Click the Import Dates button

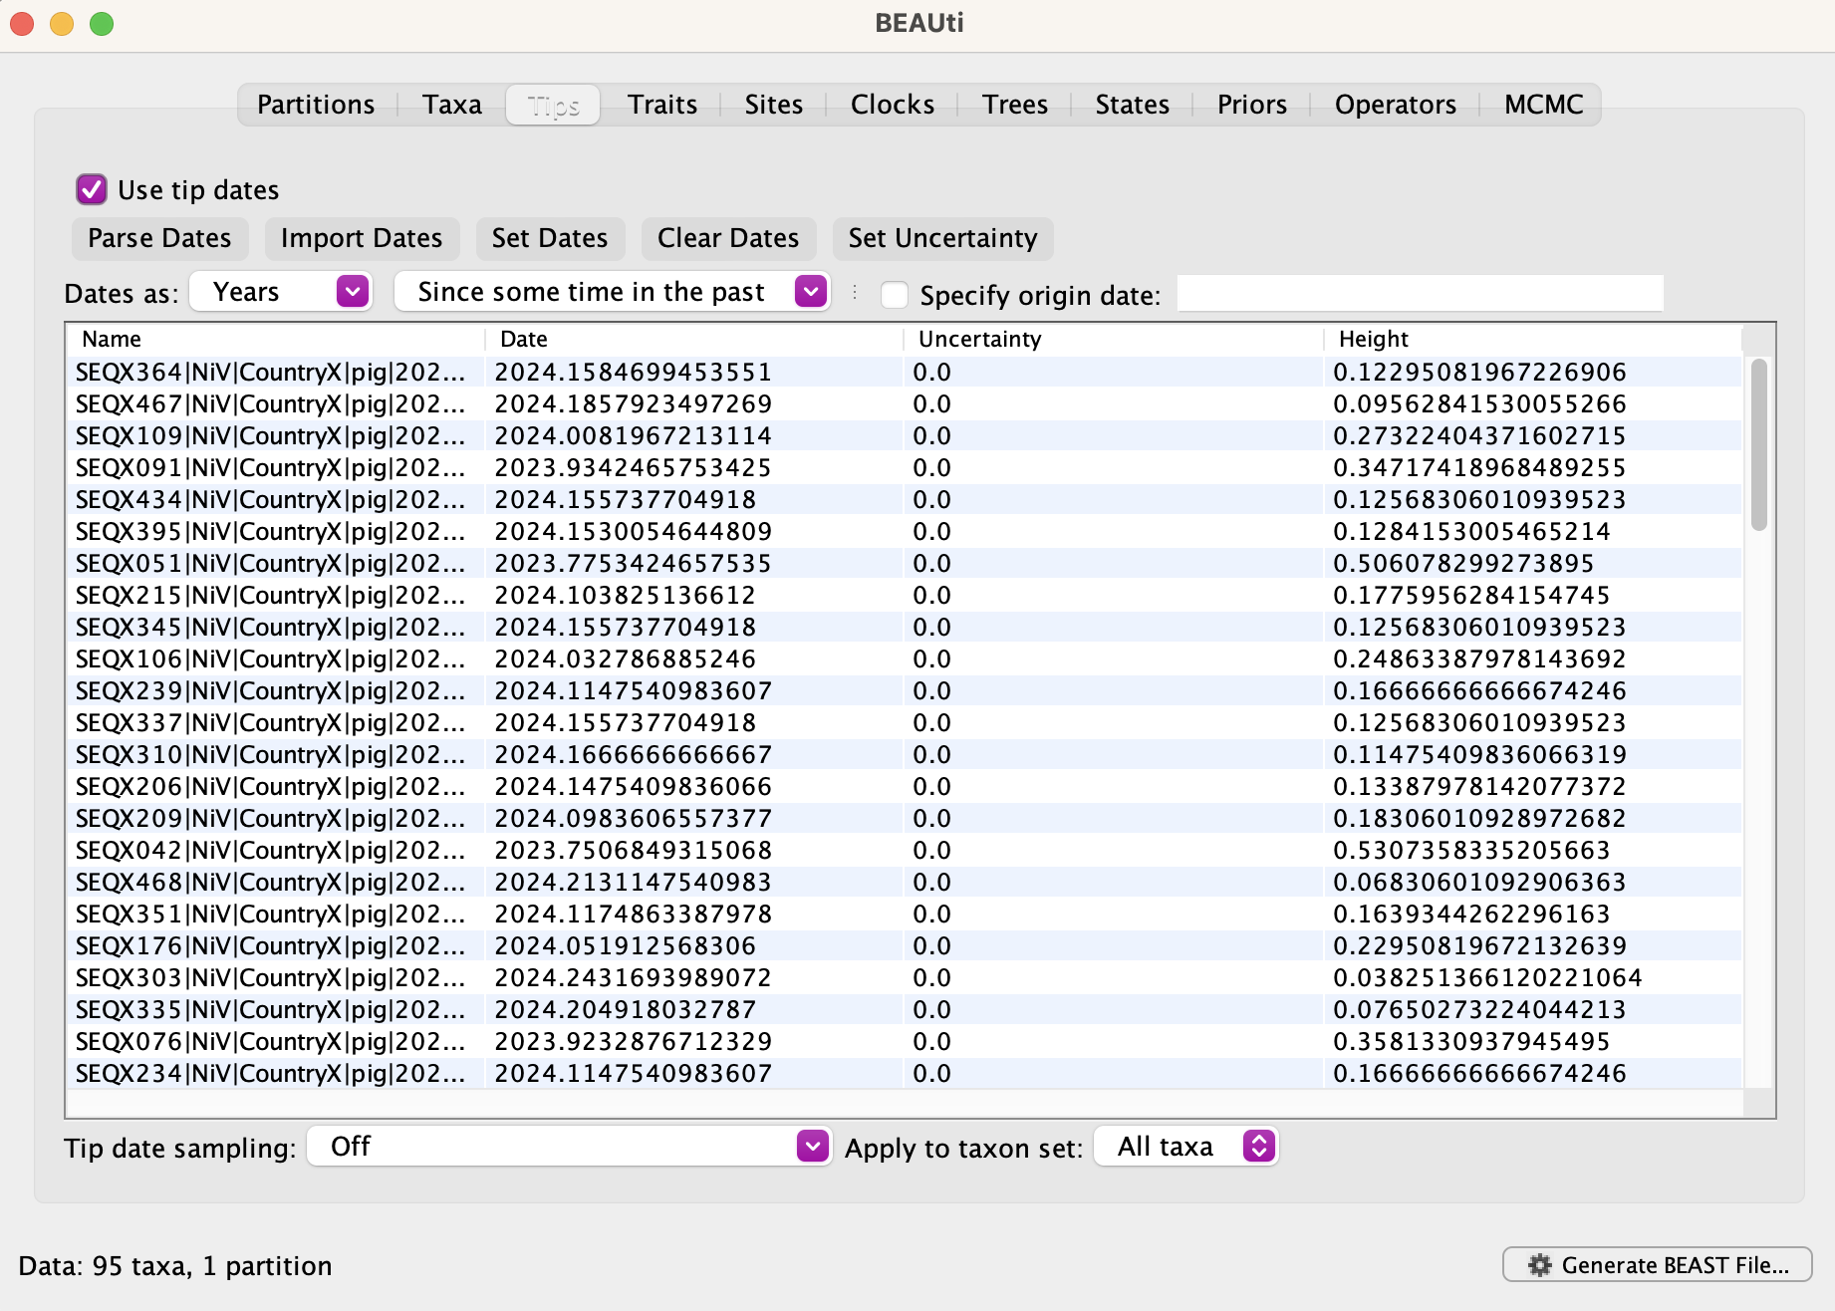point(362,238)
